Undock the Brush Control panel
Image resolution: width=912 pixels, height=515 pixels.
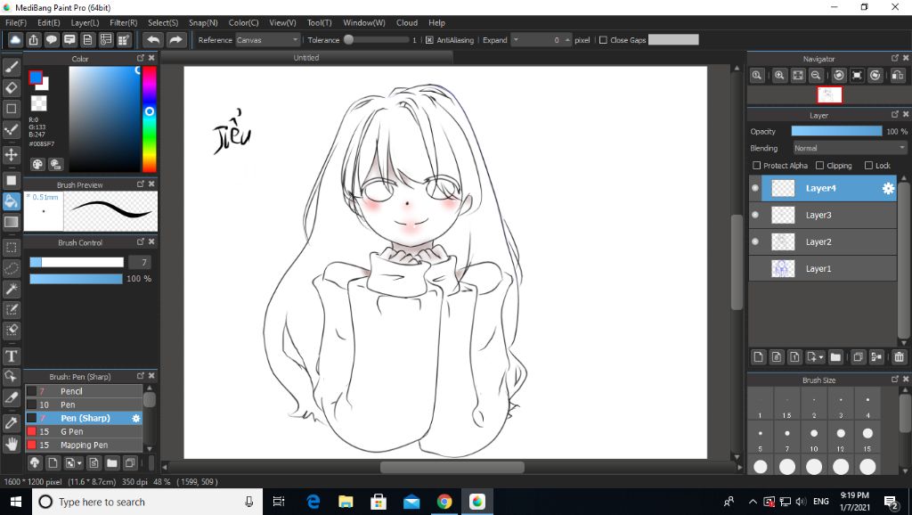click(x=140, y=242)
